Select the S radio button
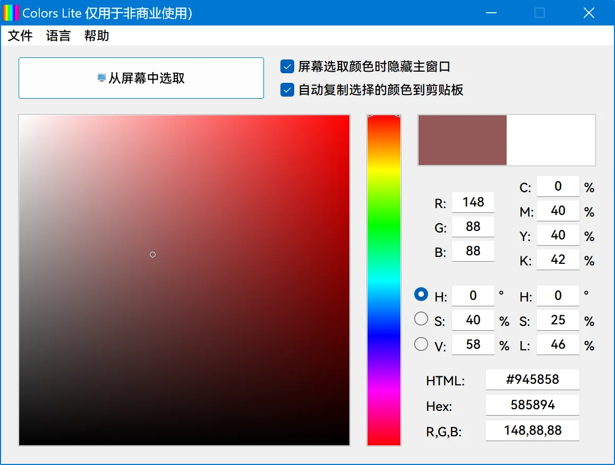Screen dimensions: 615x465 tap(421, 318)
